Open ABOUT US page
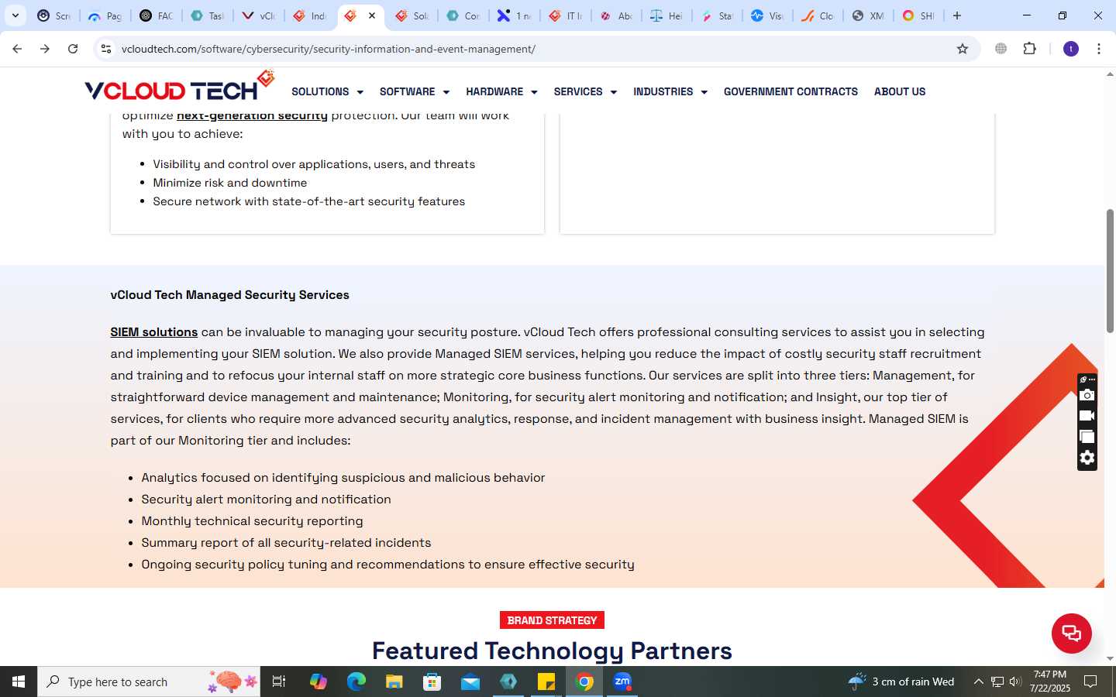 tap(900, 91)
